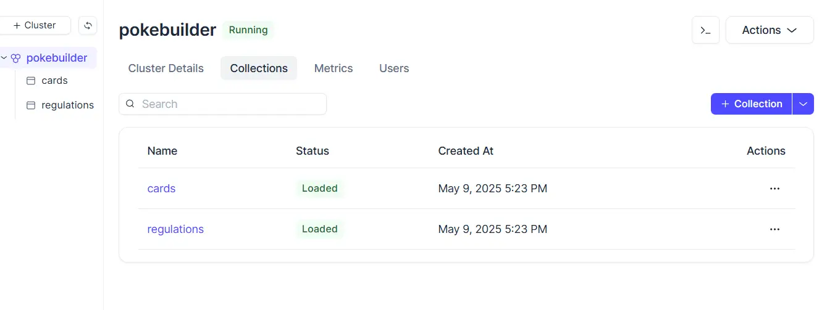The width and height of the screenshot is (827, 310).
Task: Open the Users tab
Action: click(394, 68)
